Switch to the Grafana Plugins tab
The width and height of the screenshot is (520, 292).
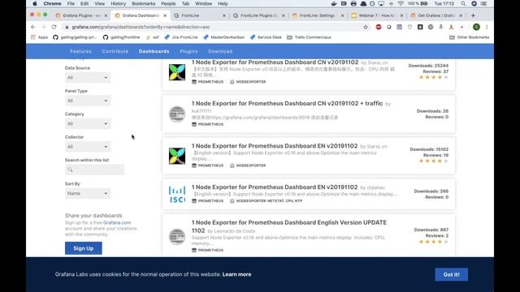click(x=82, y=15)
